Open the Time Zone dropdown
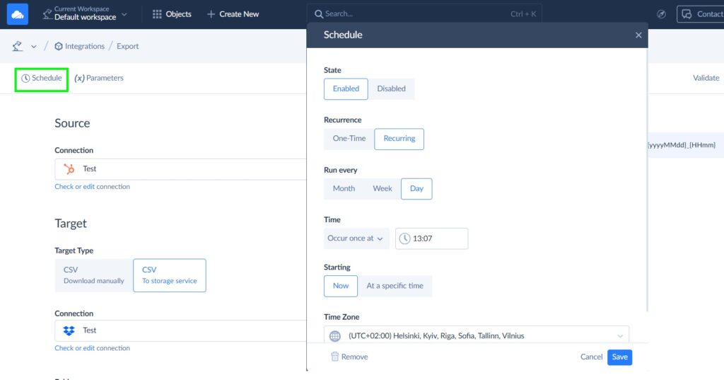 (477, 335)
